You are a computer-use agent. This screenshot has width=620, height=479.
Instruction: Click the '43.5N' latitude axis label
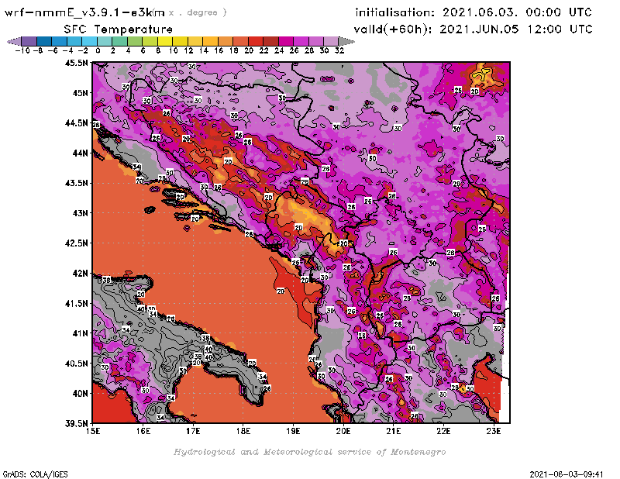76,183
